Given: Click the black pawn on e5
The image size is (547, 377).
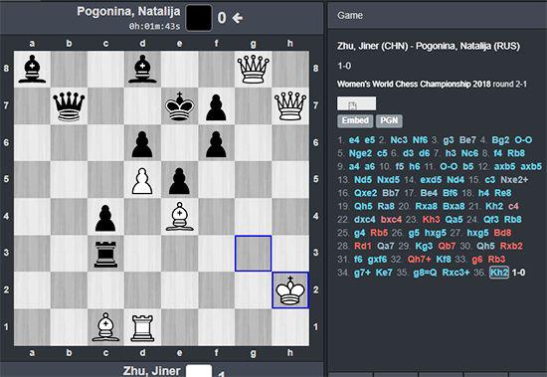Looking at the screenshot, I should 179,181.
